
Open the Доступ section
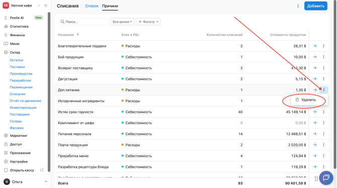click(16, 144)
